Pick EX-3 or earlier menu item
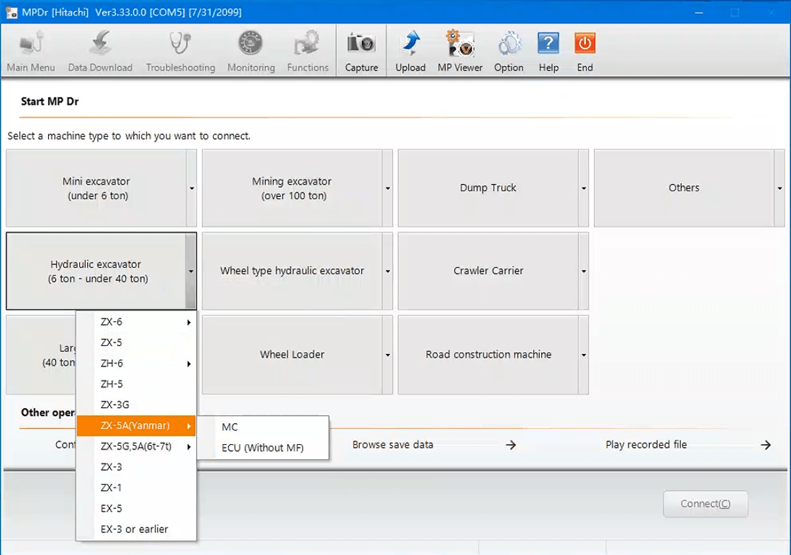Image resolution: width=791 pixels, height=555 pixels. click(x=134, y=529)
